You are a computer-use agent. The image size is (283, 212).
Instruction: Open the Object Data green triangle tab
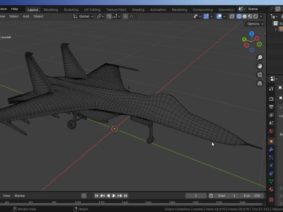pyautogui.click(x=271, y=181)
